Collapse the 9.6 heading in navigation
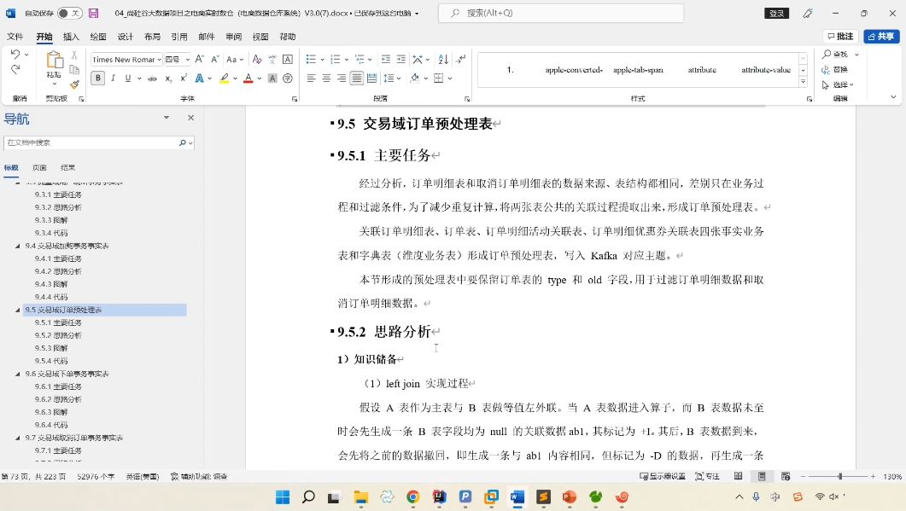This screenshot has height=511, width=906. pyautogui.click(x=17, y=375)
